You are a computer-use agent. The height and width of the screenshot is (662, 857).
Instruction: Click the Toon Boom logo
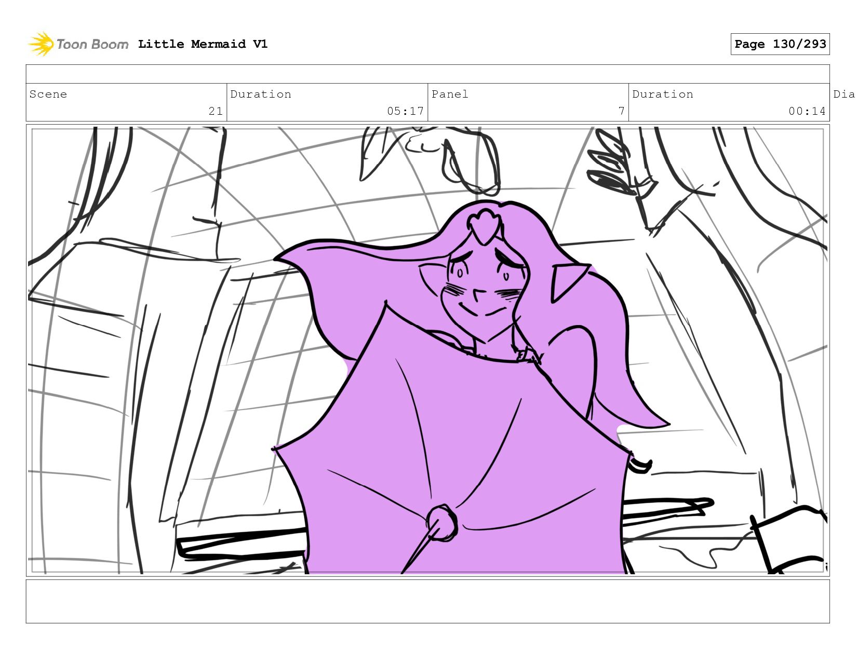point(78,44)
